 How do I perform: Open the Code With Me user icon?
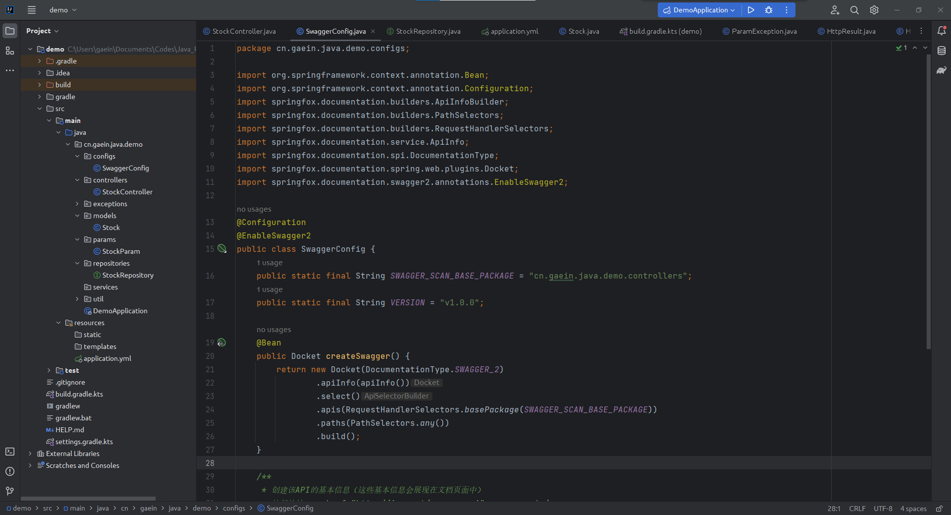(835, 10)
